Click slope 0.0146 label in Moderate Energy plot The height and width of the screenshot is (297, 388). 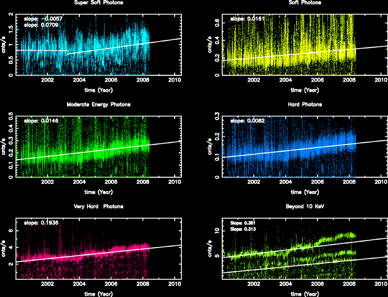[x=37, y=121]
